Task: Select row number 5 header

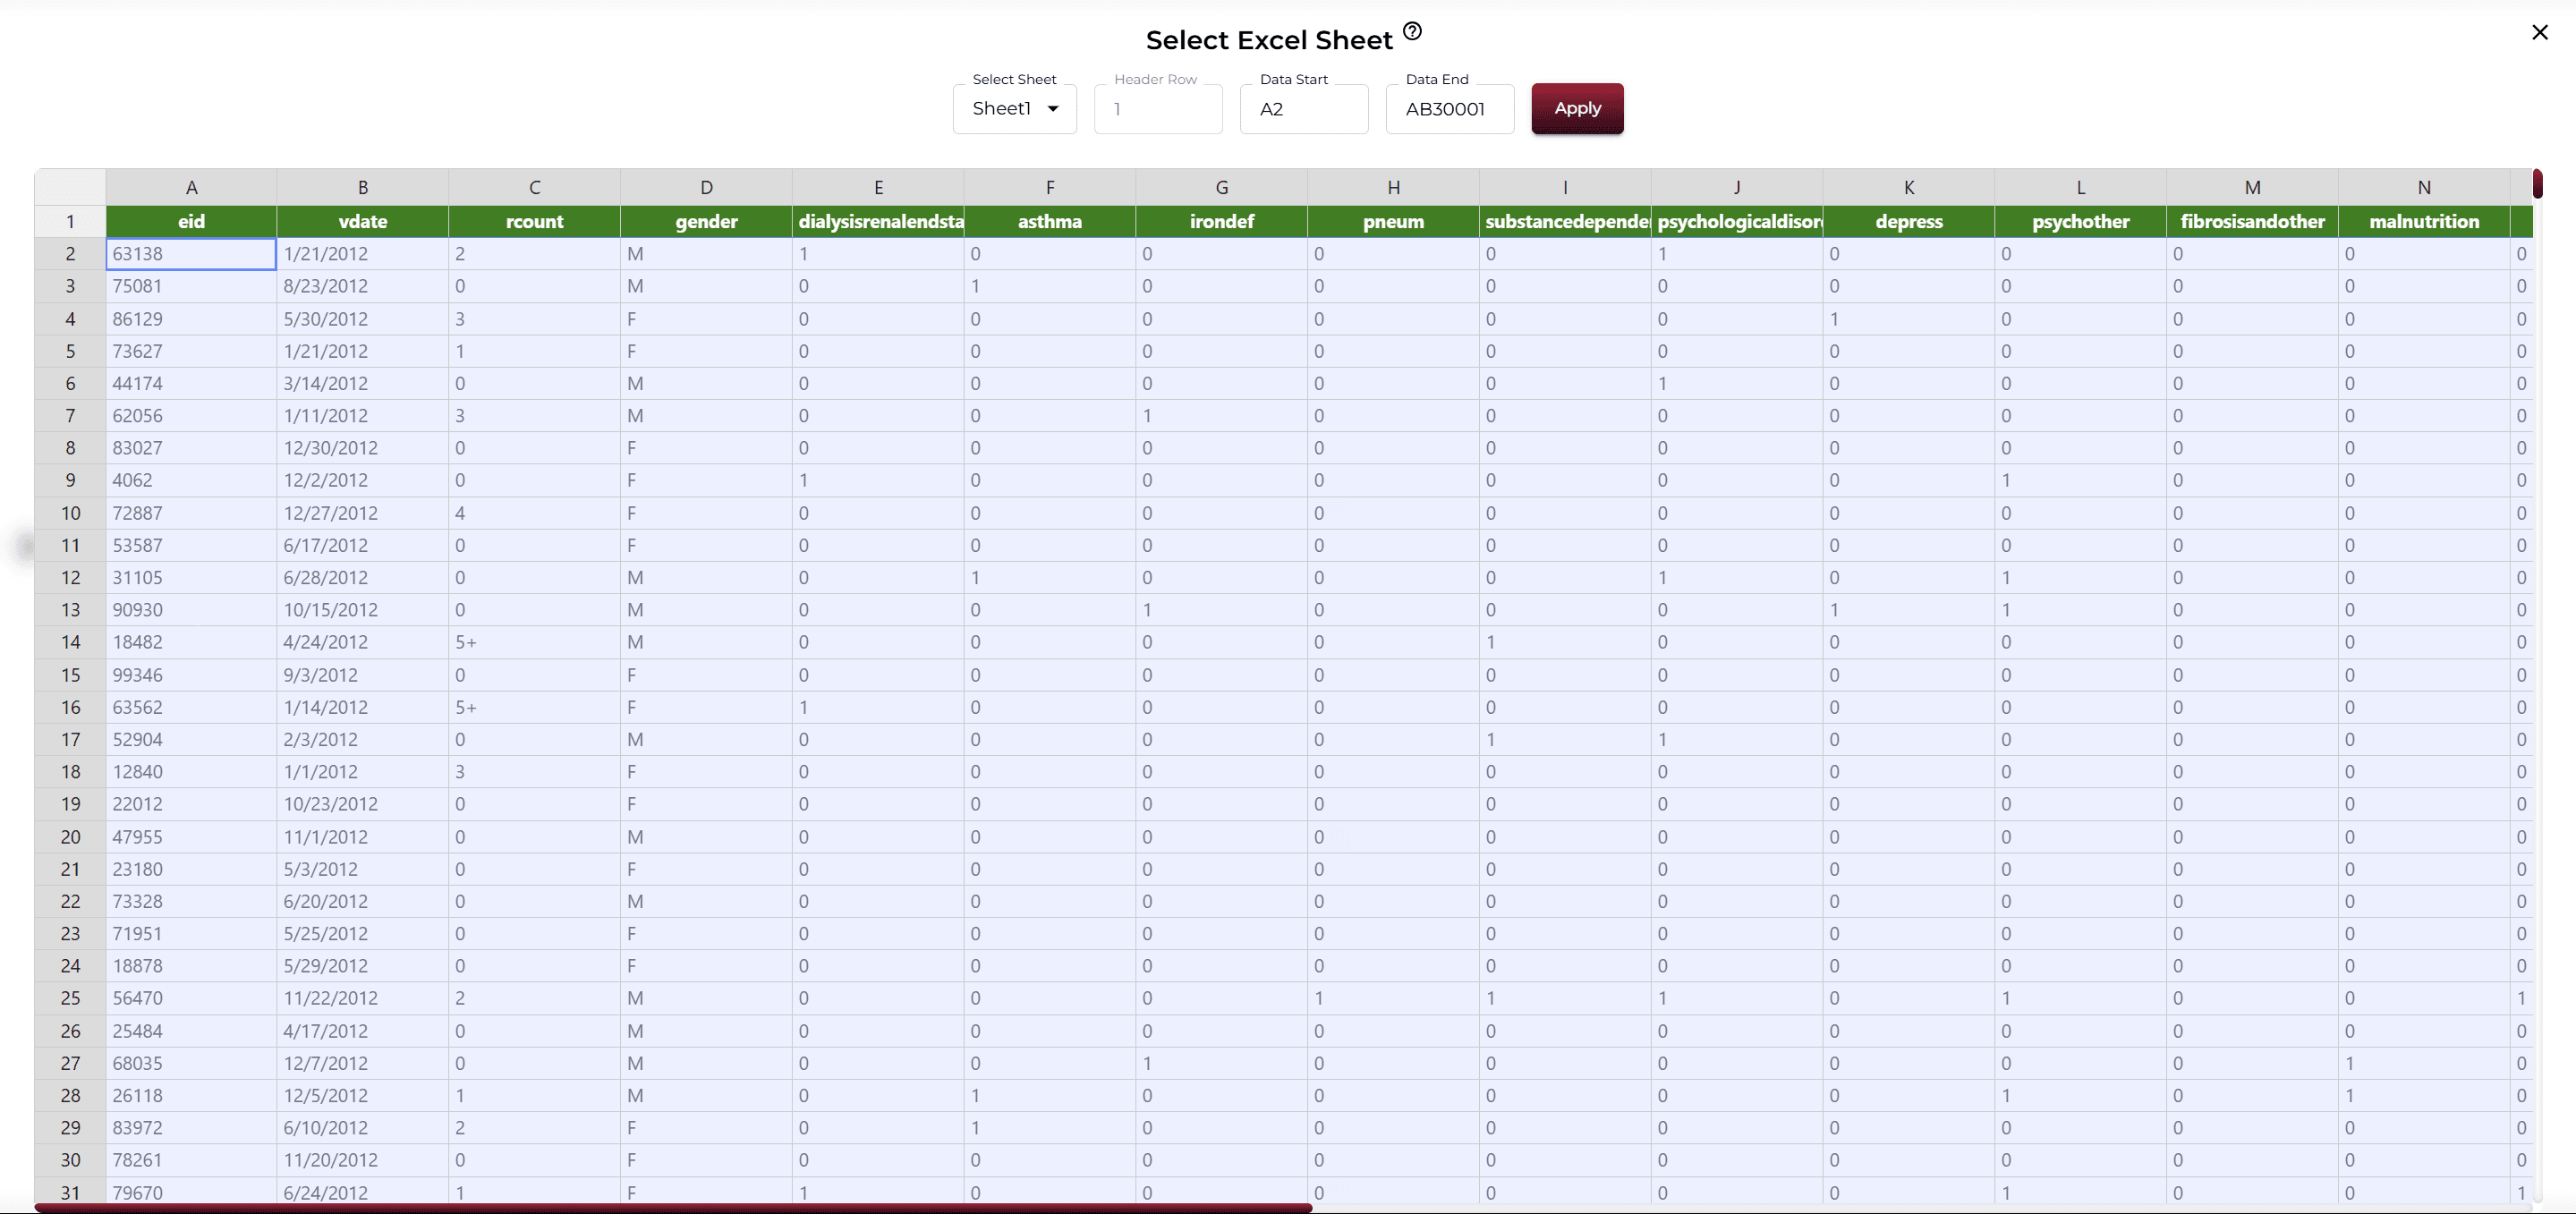Action: (x=70, y=351)
